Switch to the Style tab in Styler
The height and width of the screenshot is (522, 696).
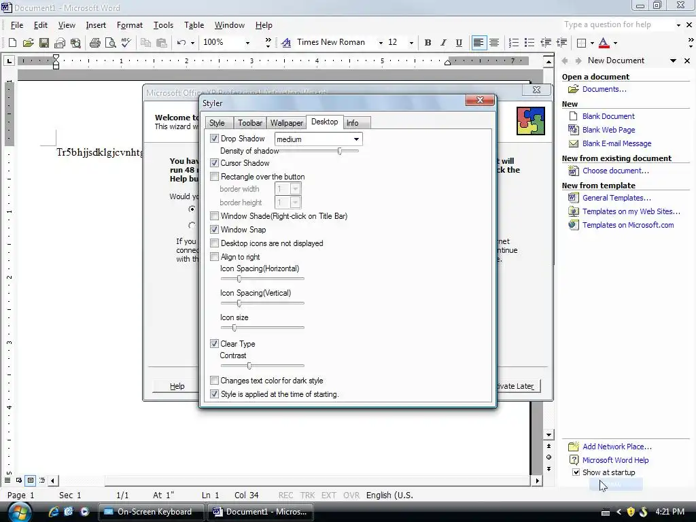217,123
